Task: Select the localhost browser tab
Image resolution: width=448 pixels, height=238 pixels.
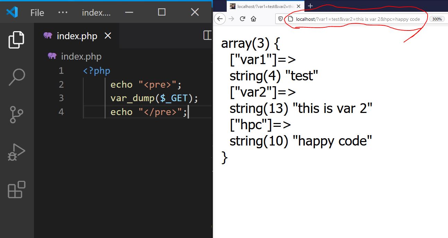Action: [266, 6]
